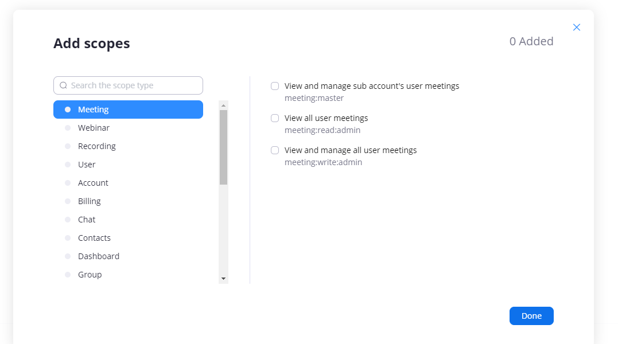618x344 pixels.
Task: Check the View all user meetings scope
Action: (x=275, y=118)
